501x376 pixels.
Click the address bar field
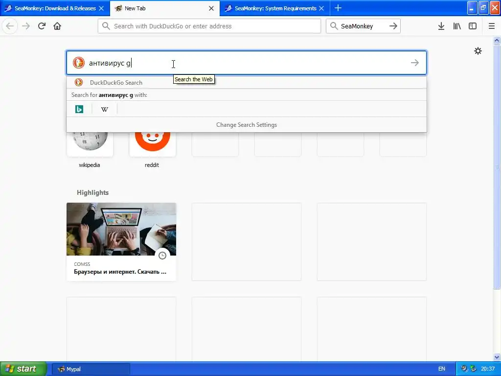(209, 26)
